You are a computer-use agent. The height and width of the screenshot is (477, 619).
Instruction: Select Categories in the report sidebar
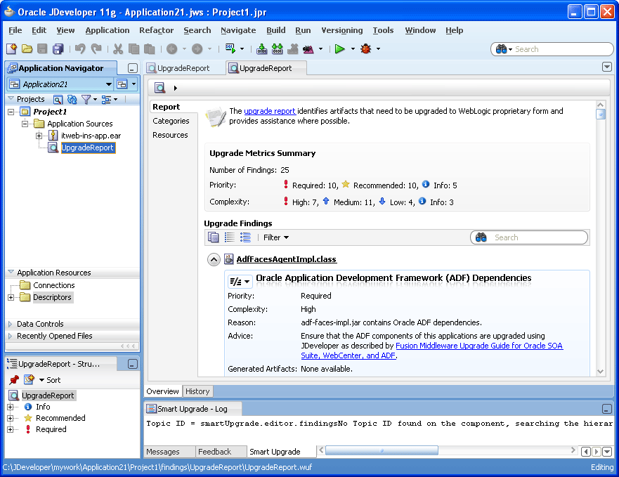(x=171, y=121)
